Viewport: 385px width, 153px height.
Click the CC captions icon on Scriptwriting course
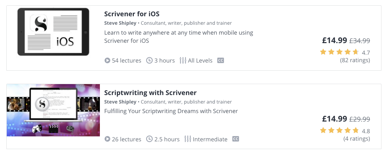tap(236, 139)
